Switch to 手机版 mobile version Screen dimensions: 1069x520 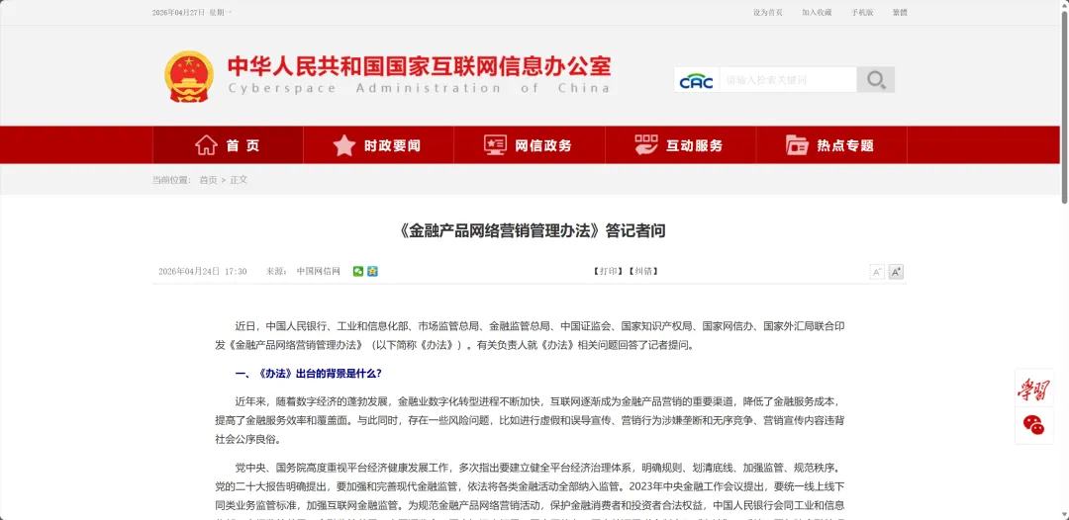click(862, 12)
